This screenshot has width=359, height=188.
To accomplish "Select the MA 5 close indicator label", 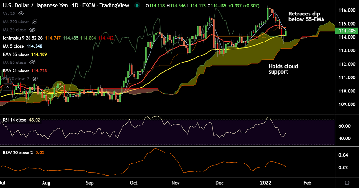I will click(x=13, y=46).
